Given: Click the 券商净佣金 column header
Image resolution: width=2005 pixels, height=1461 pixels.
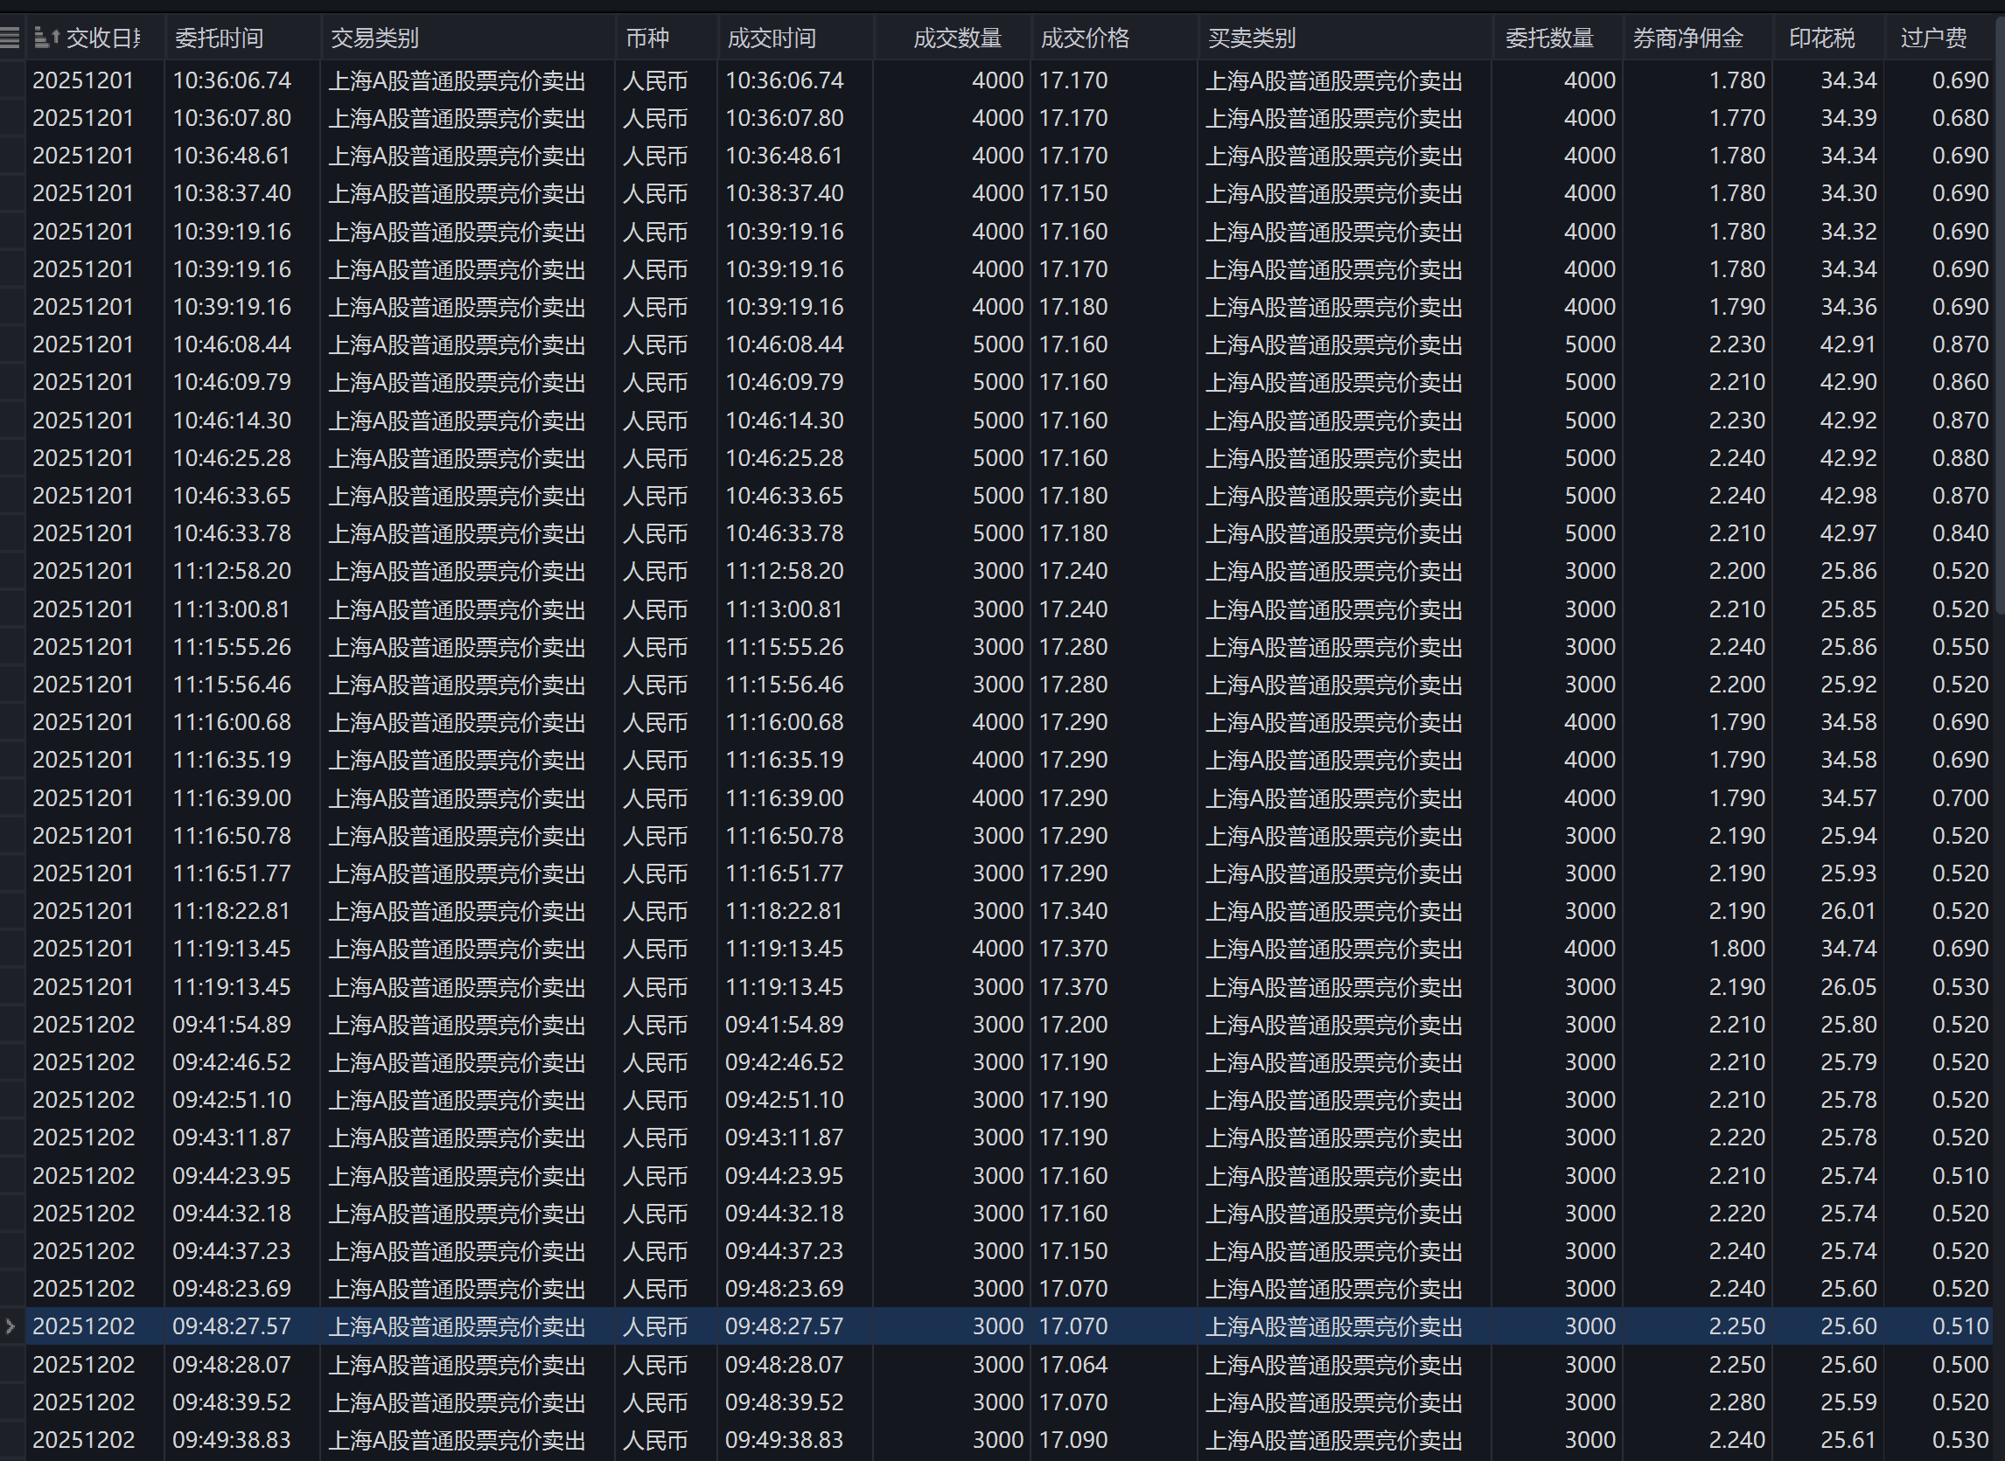Looking at the screenshot, I should (1687, 38).
